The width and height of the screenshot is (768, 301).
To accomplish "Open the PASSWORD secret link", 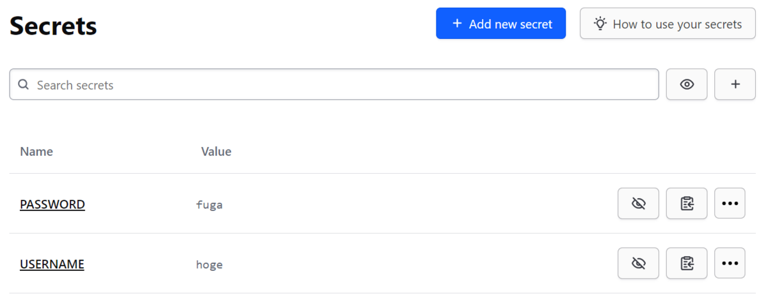I will [x=52, y=205].
